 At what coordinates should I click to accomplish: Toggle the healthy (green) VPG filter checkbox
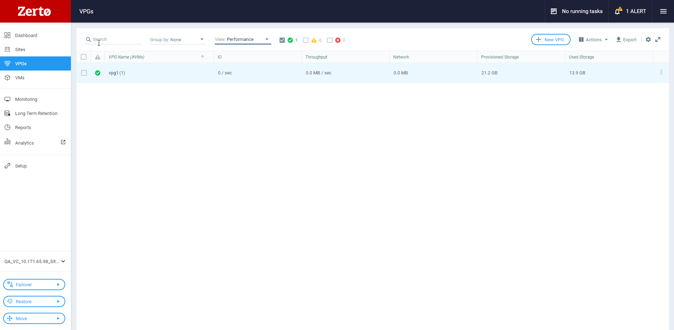[282, 40]
